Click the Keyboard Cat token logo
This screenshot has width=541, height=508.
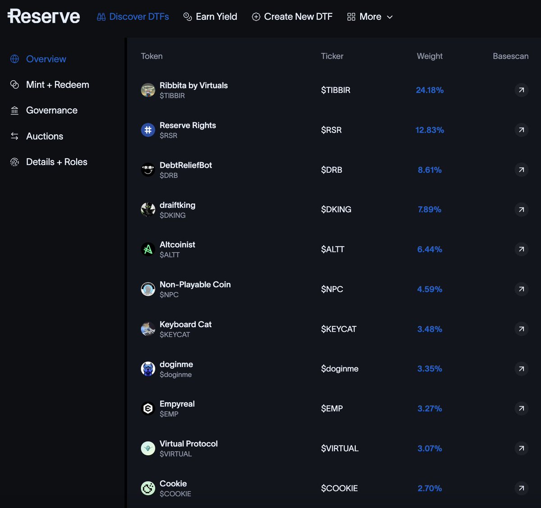click(x=148, y=329)
